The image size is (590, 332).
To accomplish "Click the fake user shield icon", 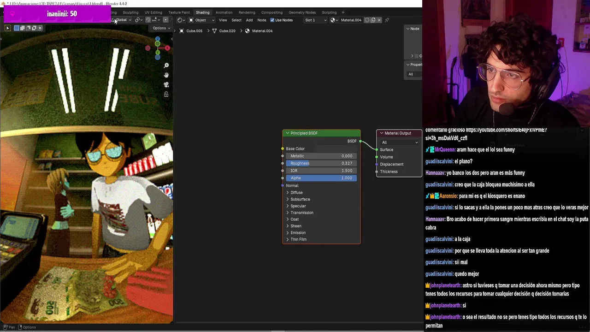I will coord(367,20).
